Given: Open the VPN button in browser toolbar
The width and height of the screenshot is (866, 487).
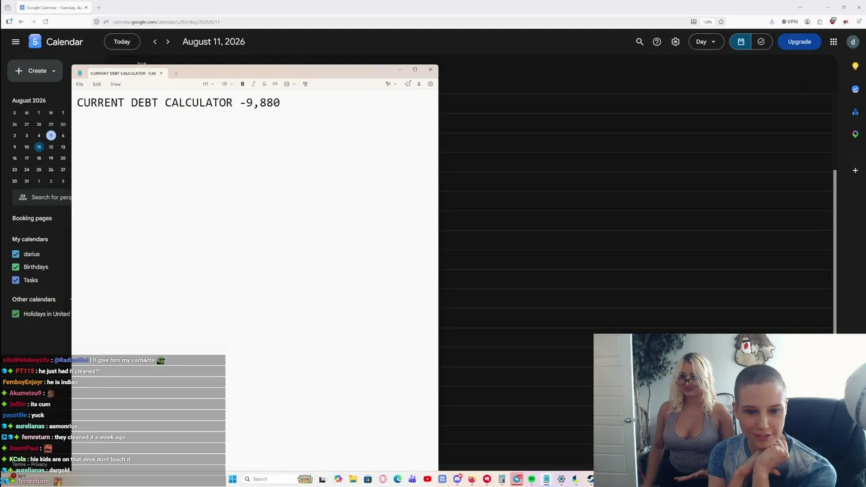Looking at the screenshot, I should 789,22.
